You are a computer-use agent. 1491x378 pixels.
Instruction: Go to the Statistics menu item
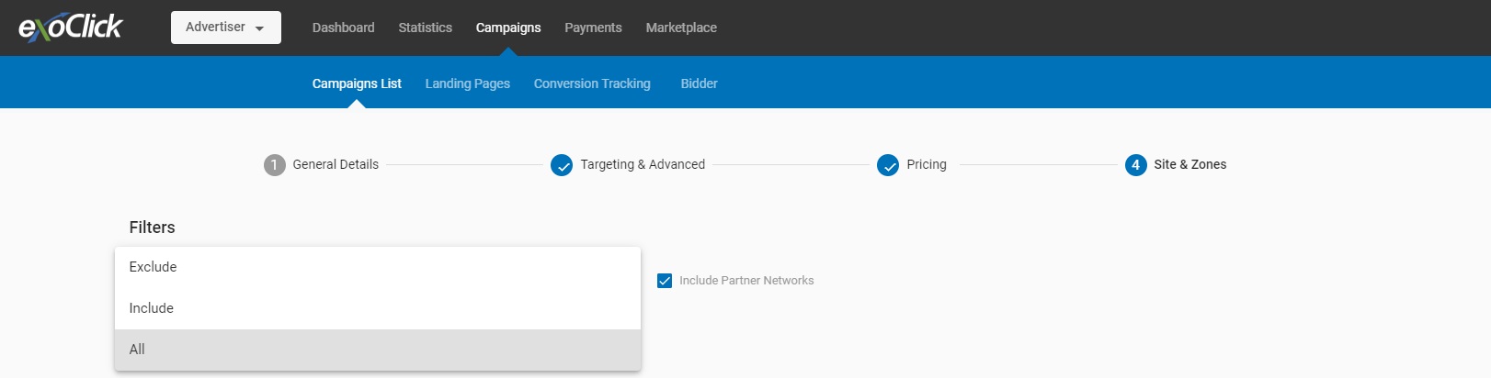click(x=426, y=28)
